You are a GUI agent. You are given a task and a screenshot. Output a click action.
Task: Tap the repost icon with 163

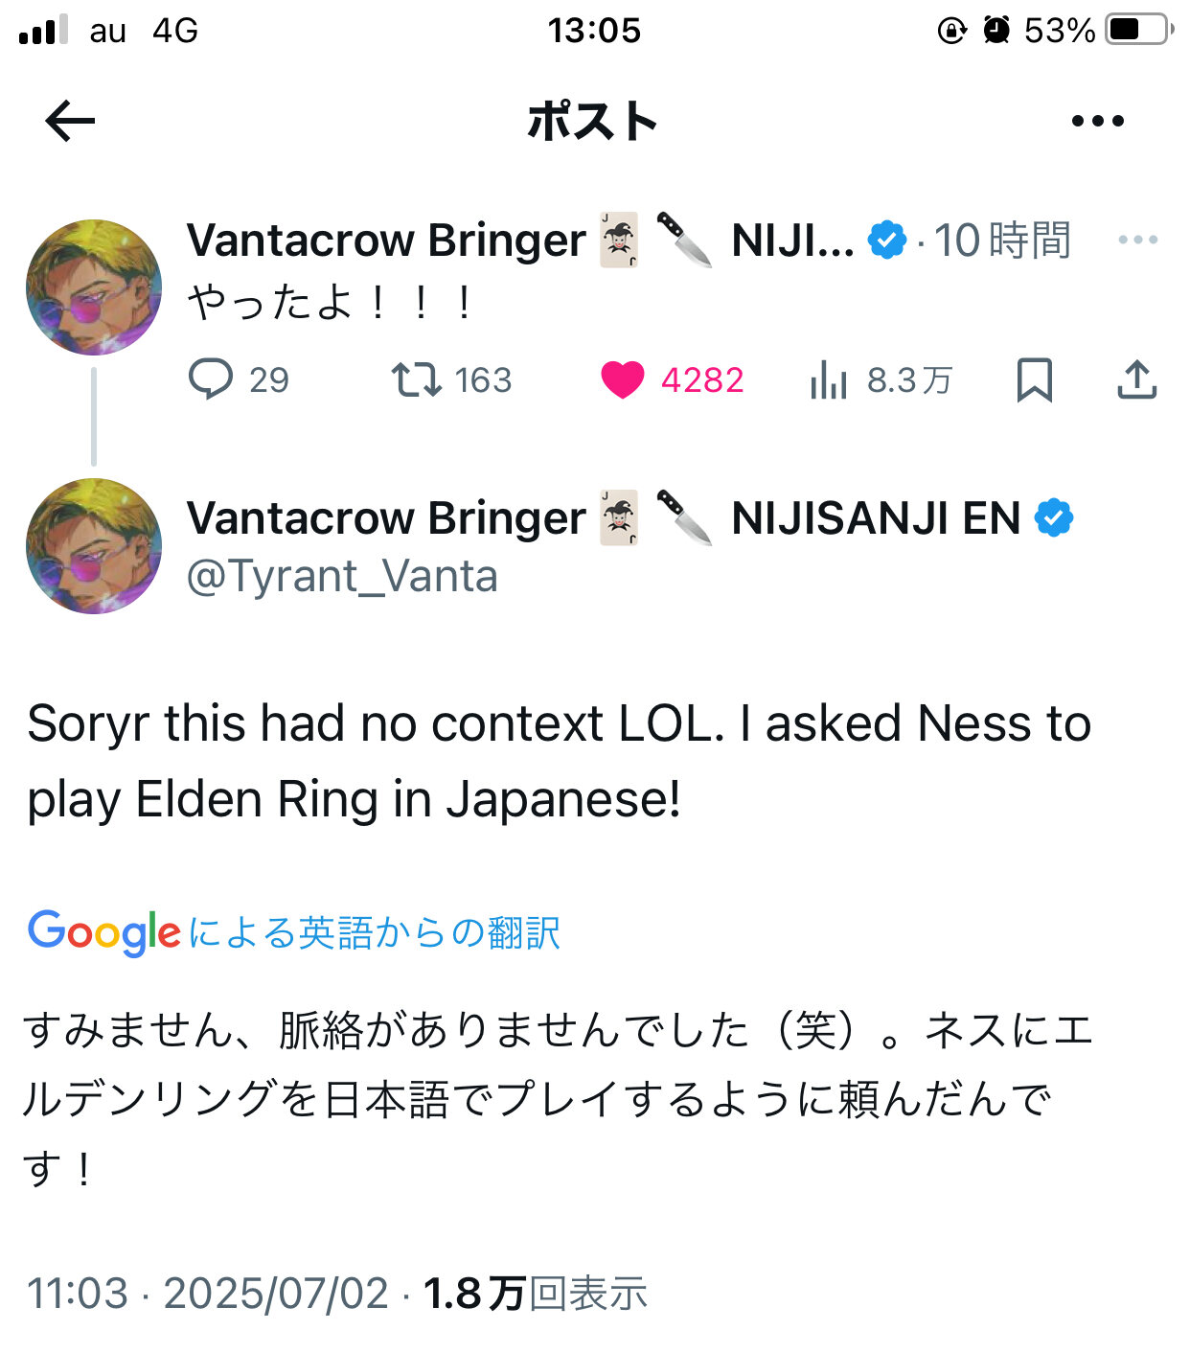[417, 379]
